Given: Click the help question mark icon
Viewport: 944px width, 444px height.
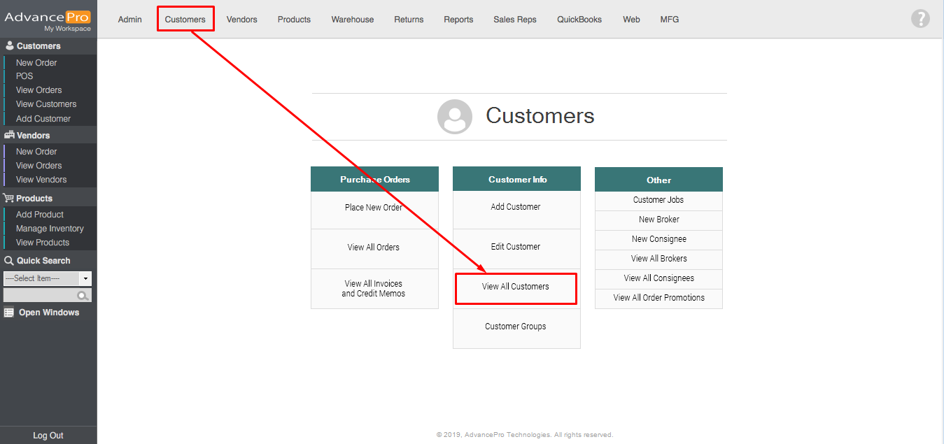Looking at the screenshot, I should pyautogui.click(x=920, y=19).
